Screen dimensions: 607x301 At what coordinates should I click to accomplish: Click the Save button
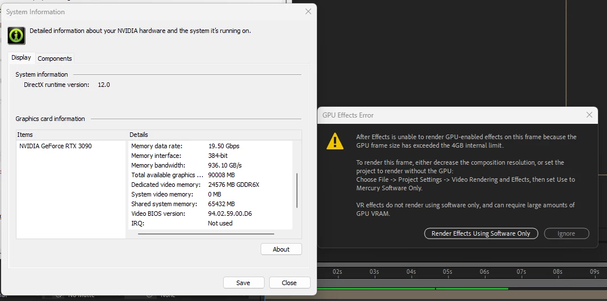point(243,283)
